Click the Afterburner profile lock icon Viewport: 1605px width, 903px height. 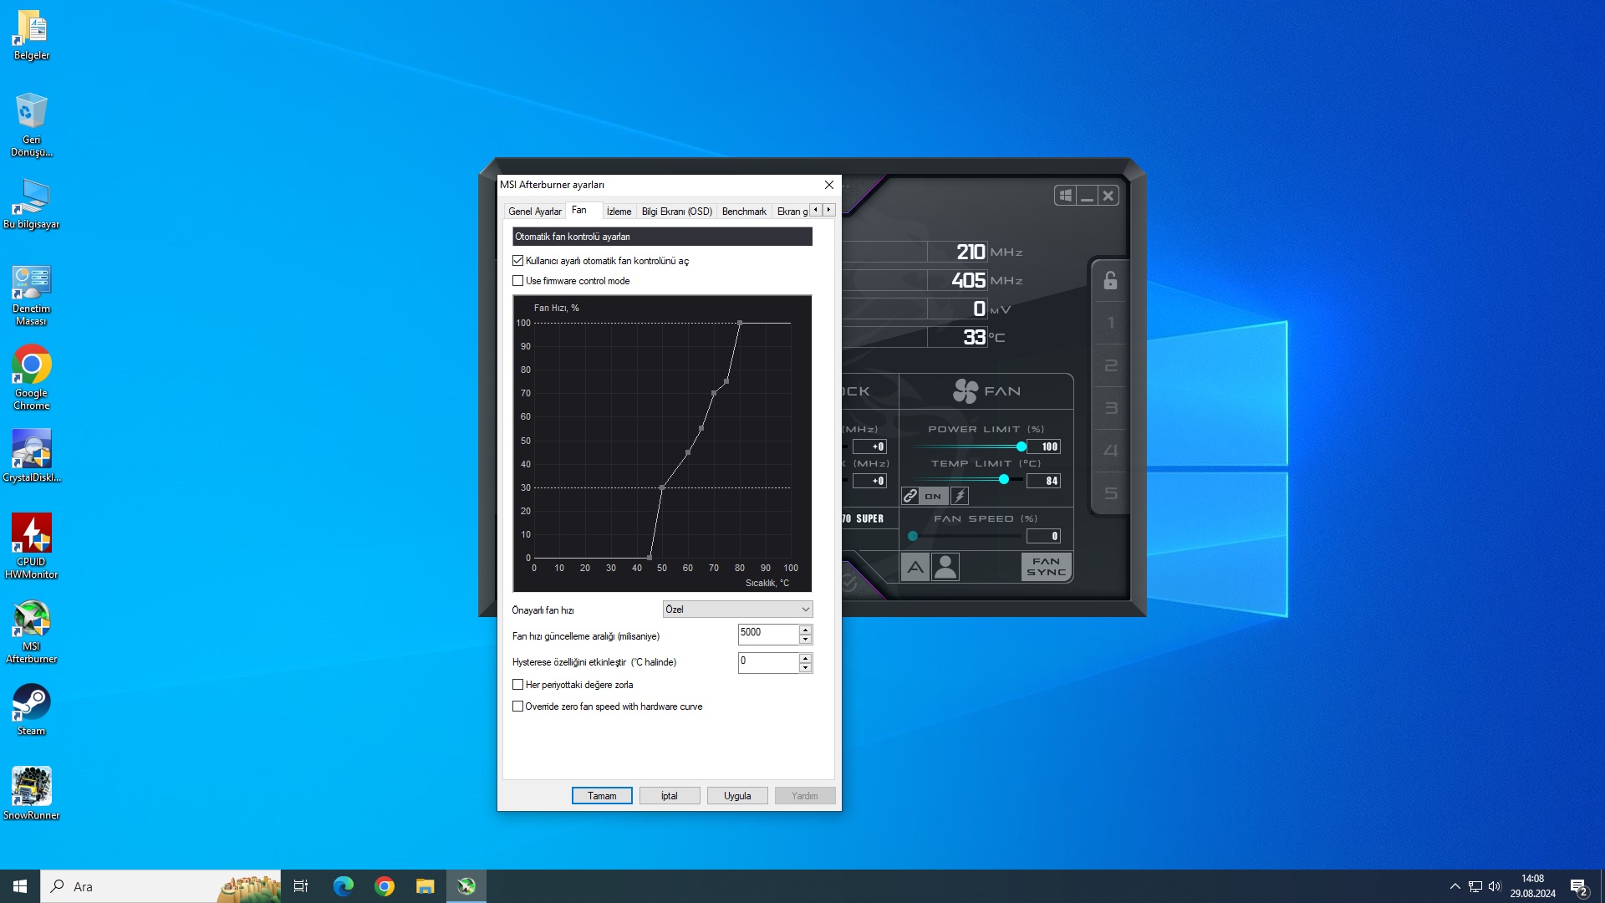pos(1110,280)
